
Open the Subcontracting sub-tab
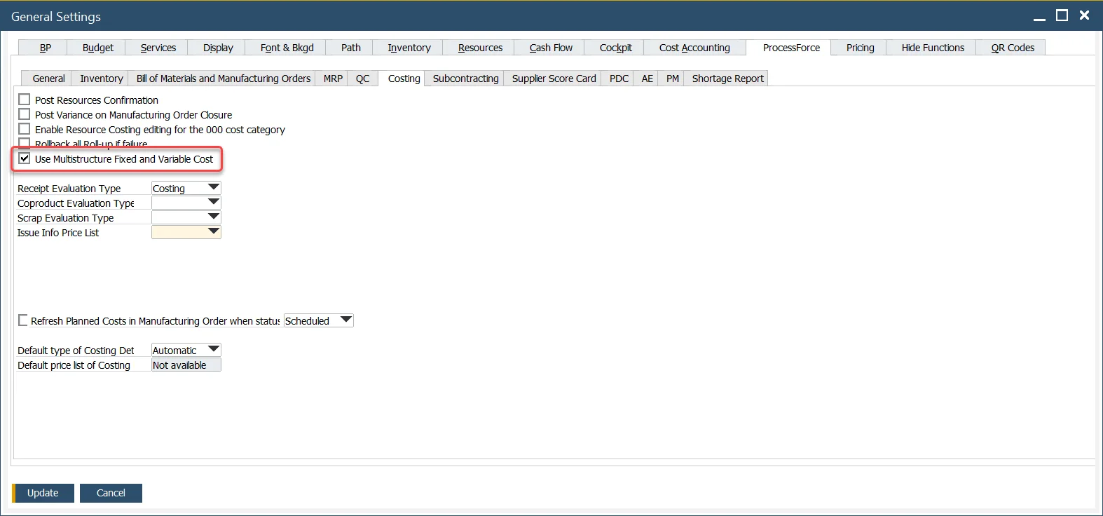coord(465,79)
